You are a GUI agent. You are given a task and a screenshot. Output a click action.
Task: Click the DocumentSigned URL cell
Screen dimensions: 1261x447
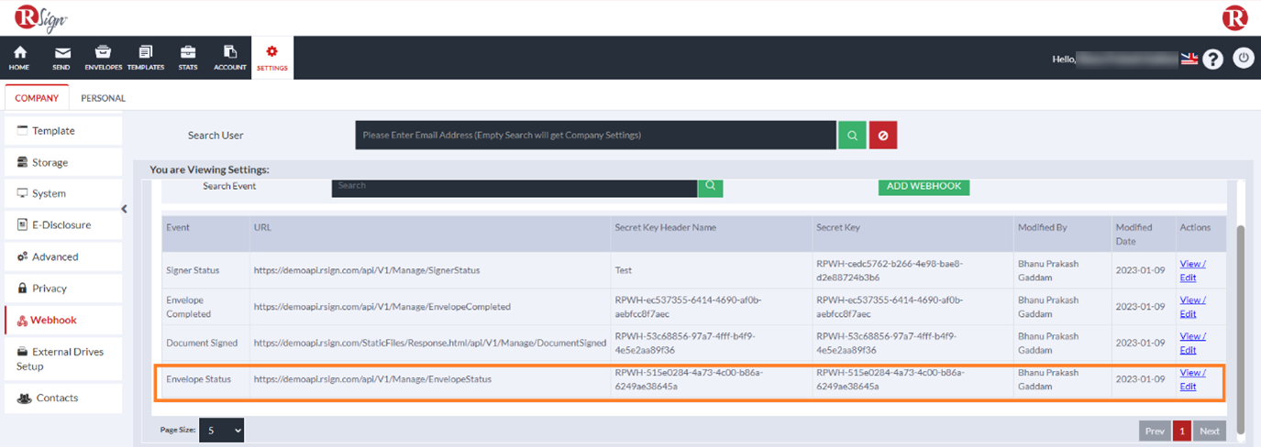point(430,343)
